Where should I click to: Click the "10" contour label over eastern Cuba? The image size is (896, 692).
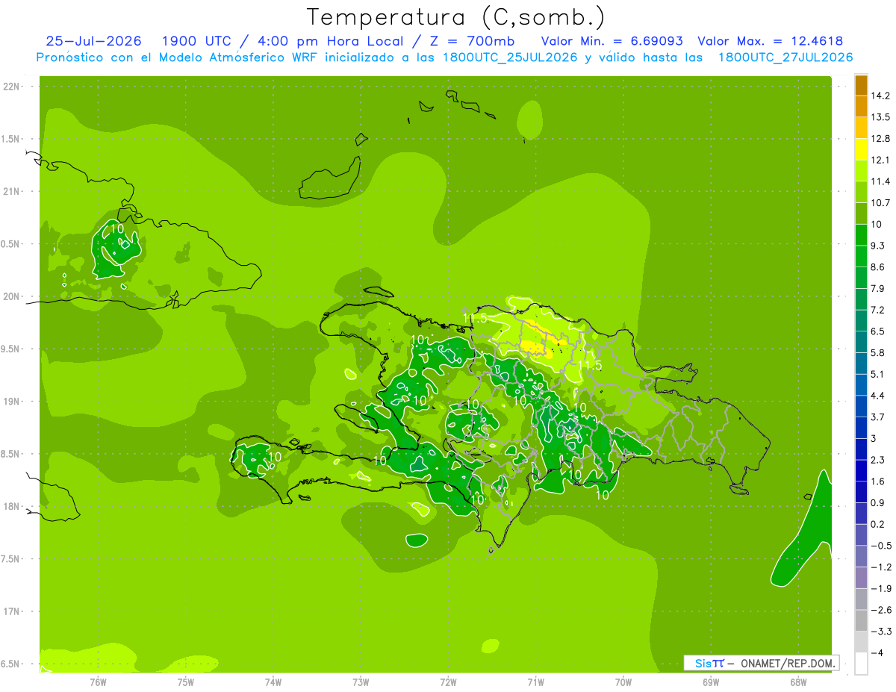117,228
